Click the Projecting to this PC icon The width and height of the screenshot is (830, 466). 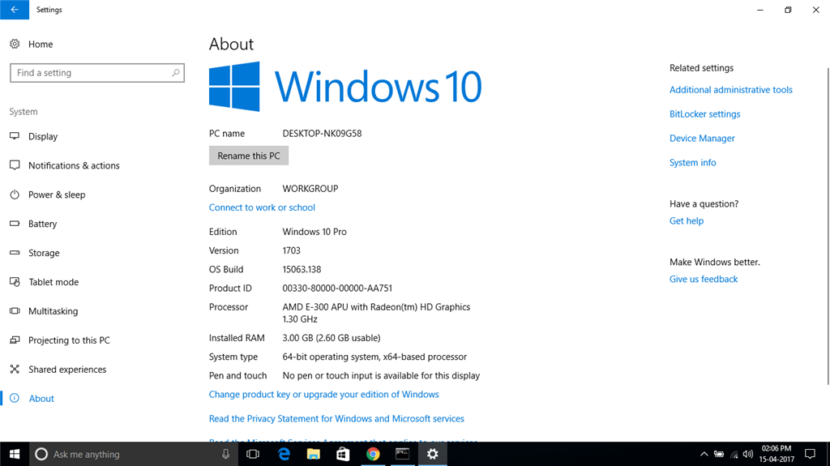tap(15, 340)
